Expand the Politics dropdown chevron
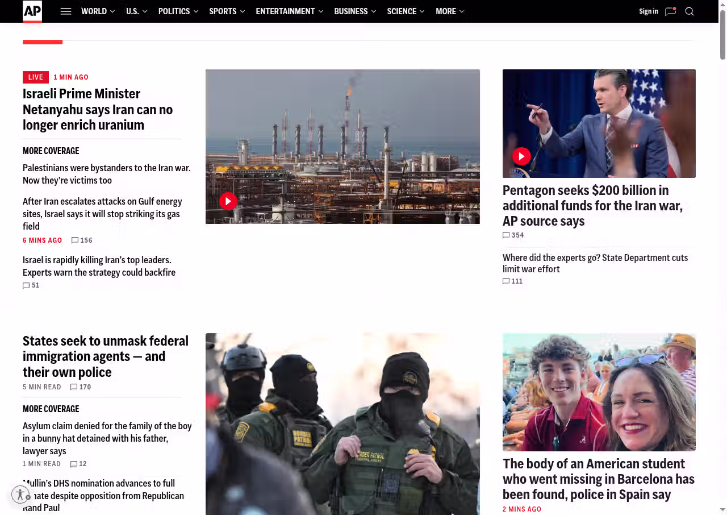727x515 pixels. (196, 11)
